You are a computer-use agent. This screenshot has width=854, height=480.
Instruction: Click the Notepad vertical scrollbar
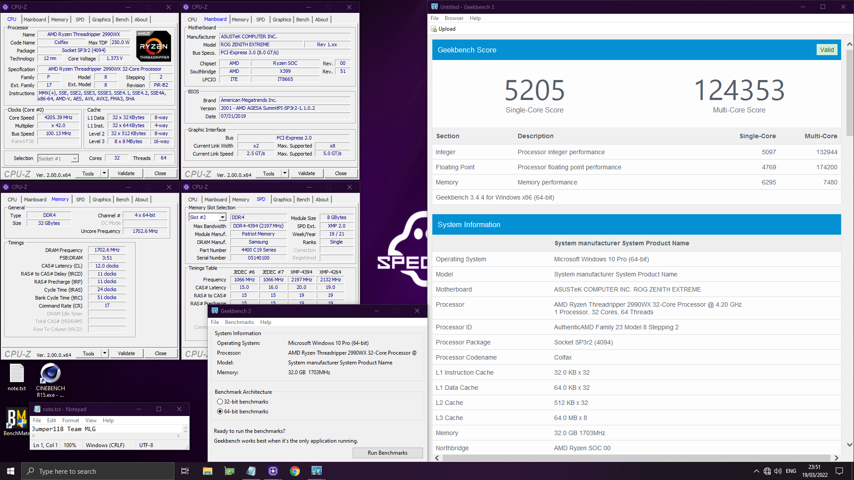(185, 429)
